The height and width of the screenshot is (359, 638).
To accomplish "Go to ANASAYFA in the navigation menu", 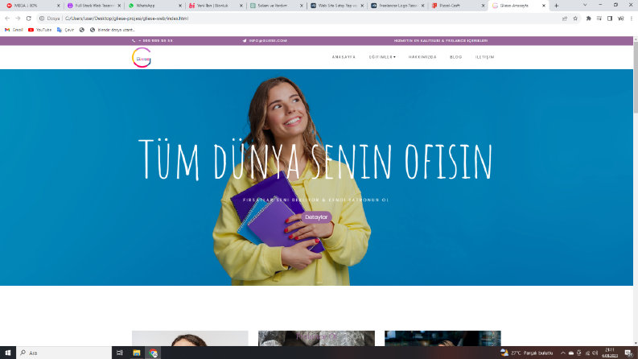I will (344, 57).
